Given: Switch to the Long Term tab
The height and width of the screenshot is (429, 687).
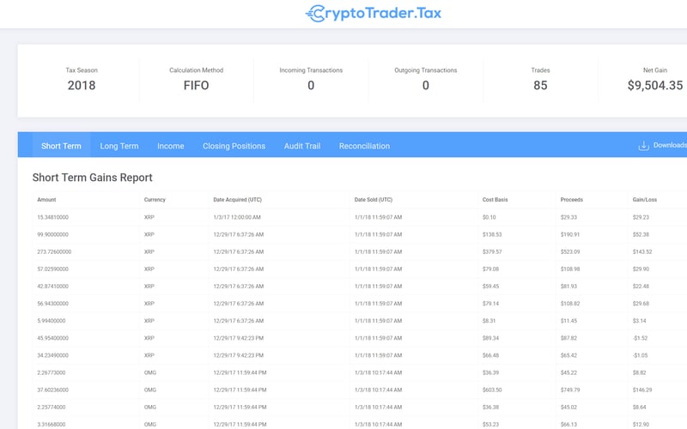Looking at the screenshot, I should [119, 146].
